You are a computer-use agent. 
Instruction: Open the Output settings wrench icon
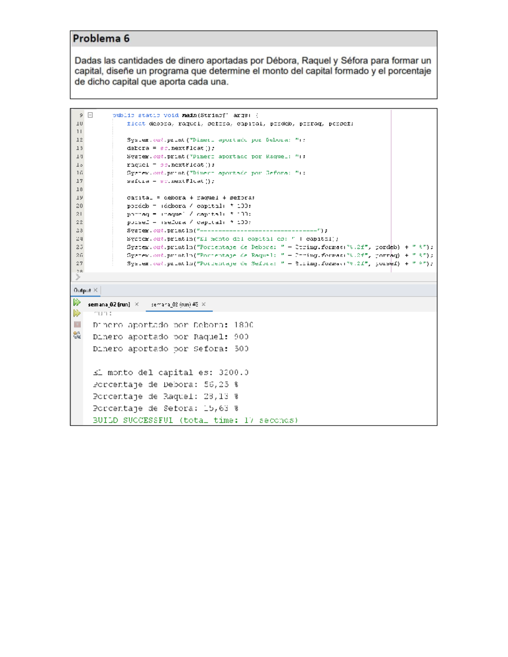[77, 335]
